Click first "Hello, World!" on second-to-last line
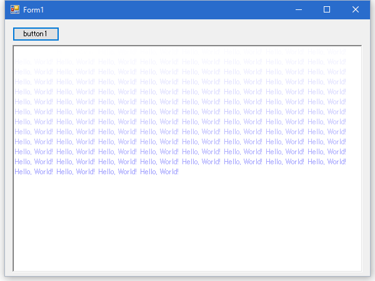This screenshot has width=375, height=281. point(34,162)
